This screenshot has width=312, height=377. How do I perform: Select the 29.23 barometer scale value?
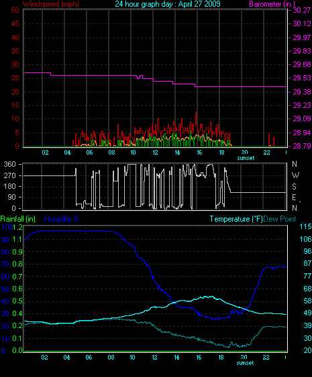click(302, 105)
